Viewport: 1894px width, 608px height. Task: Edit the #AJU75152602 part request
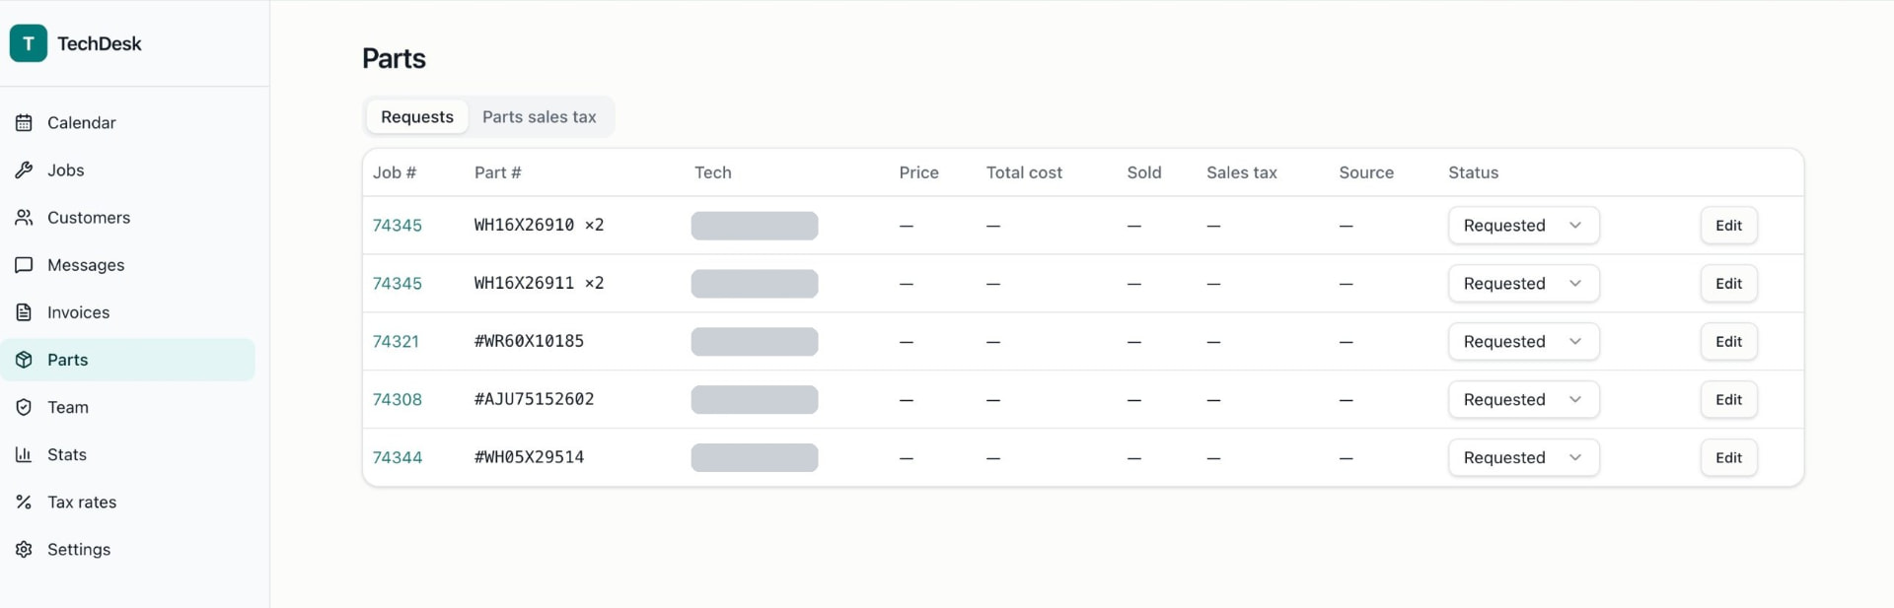[1728, 400]
